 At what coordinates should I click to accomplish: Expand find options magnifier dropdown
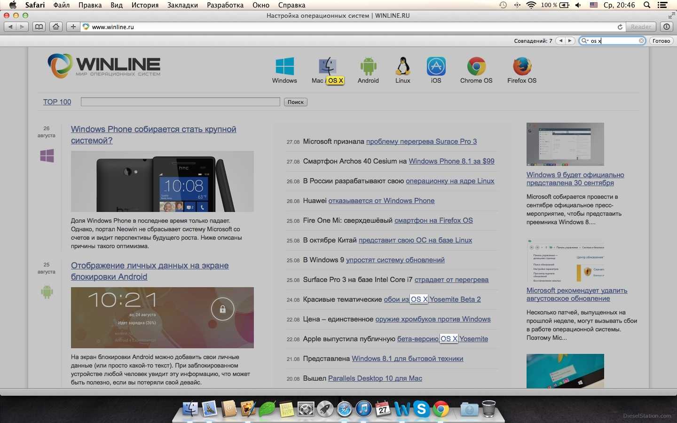pyautogui.click(x=585, y=41)
